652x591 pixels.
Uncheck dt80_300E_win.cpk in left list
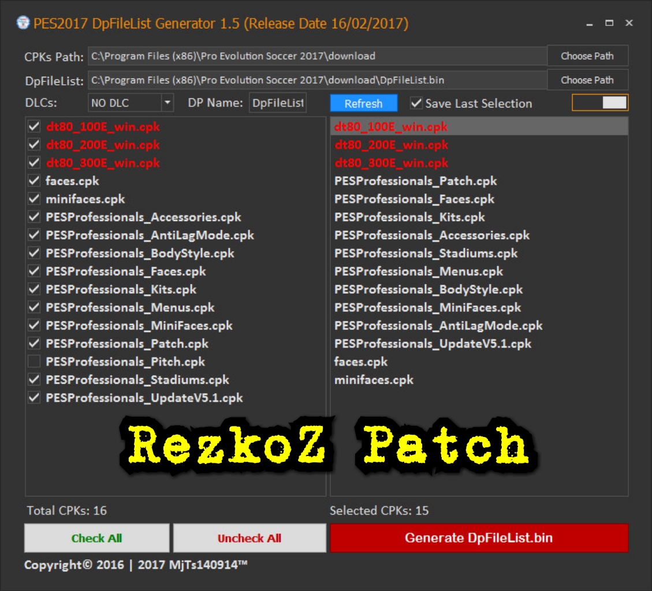click(34, 163)
